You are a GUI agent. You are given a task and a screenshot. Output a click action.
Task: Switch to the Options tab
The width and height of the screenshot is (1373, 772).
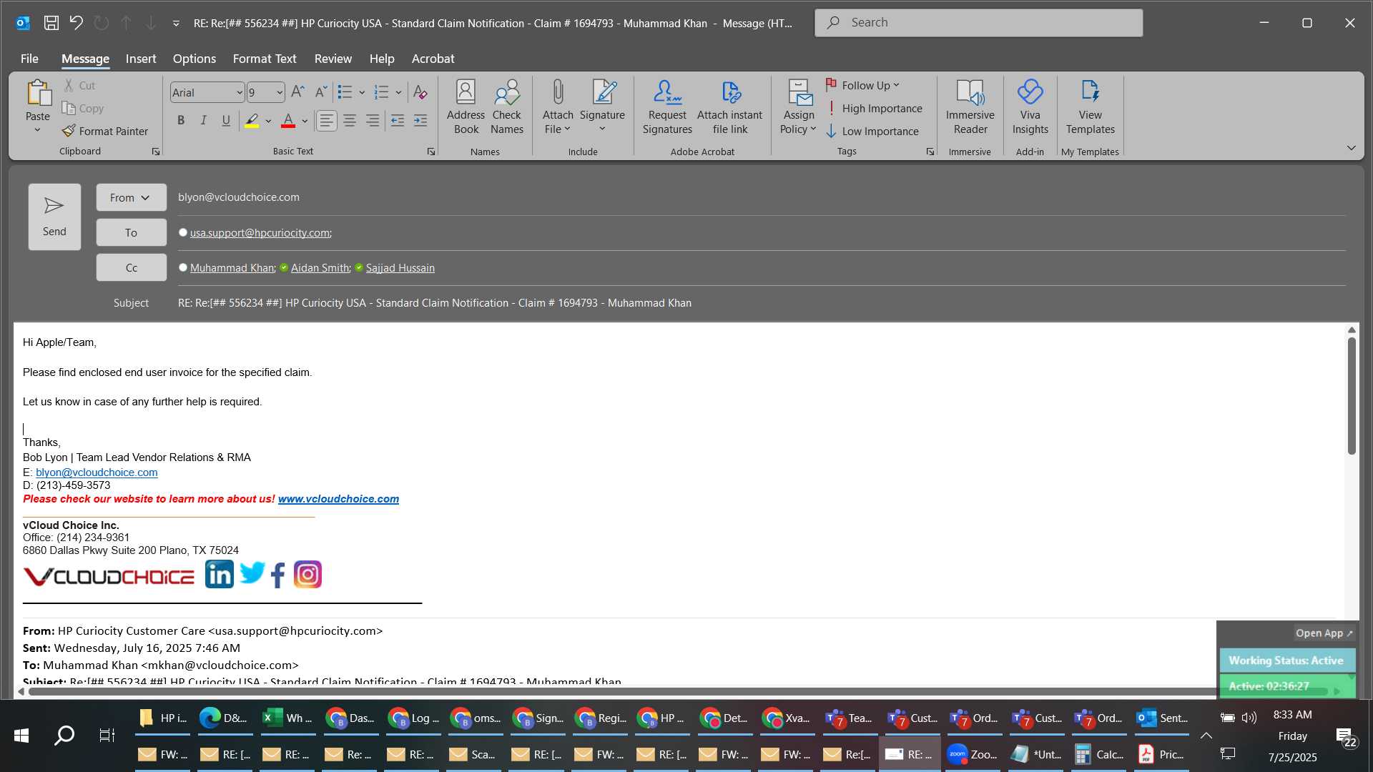194,59
